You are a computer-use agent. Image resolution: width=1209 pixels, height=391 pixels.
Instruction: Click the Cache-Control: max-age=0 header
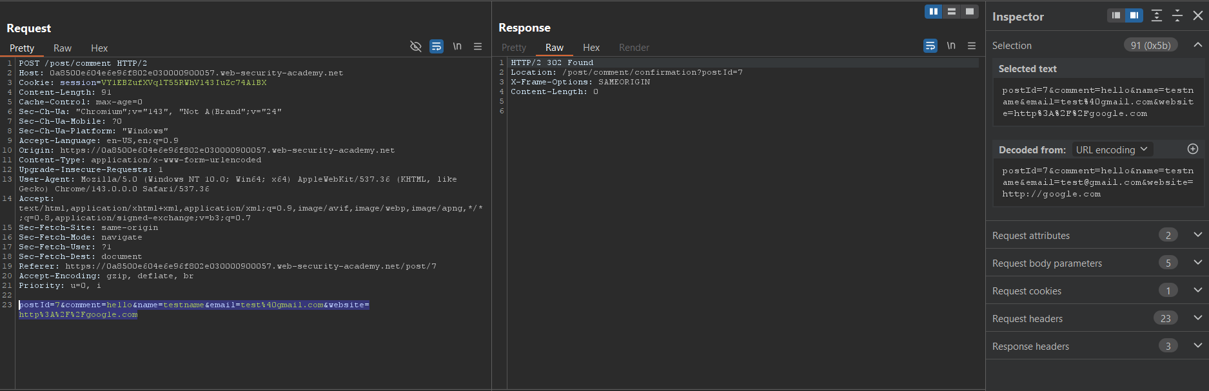coord(81,102)
